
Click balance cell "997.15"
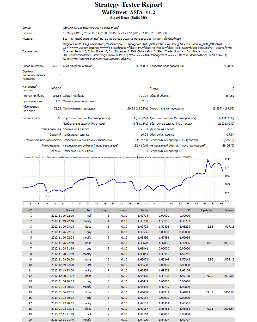[x=230, y=227]
